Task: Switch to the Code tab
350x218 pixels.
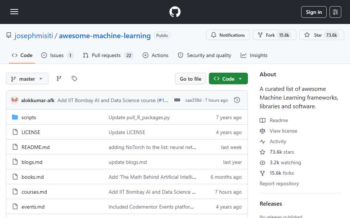Action: pyautogui.click(x=22, y=55)
